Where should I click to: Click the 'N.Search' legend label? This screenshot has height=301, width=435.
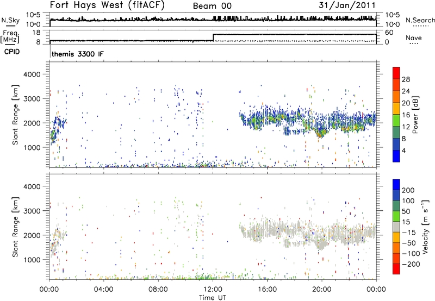(420, 20)
